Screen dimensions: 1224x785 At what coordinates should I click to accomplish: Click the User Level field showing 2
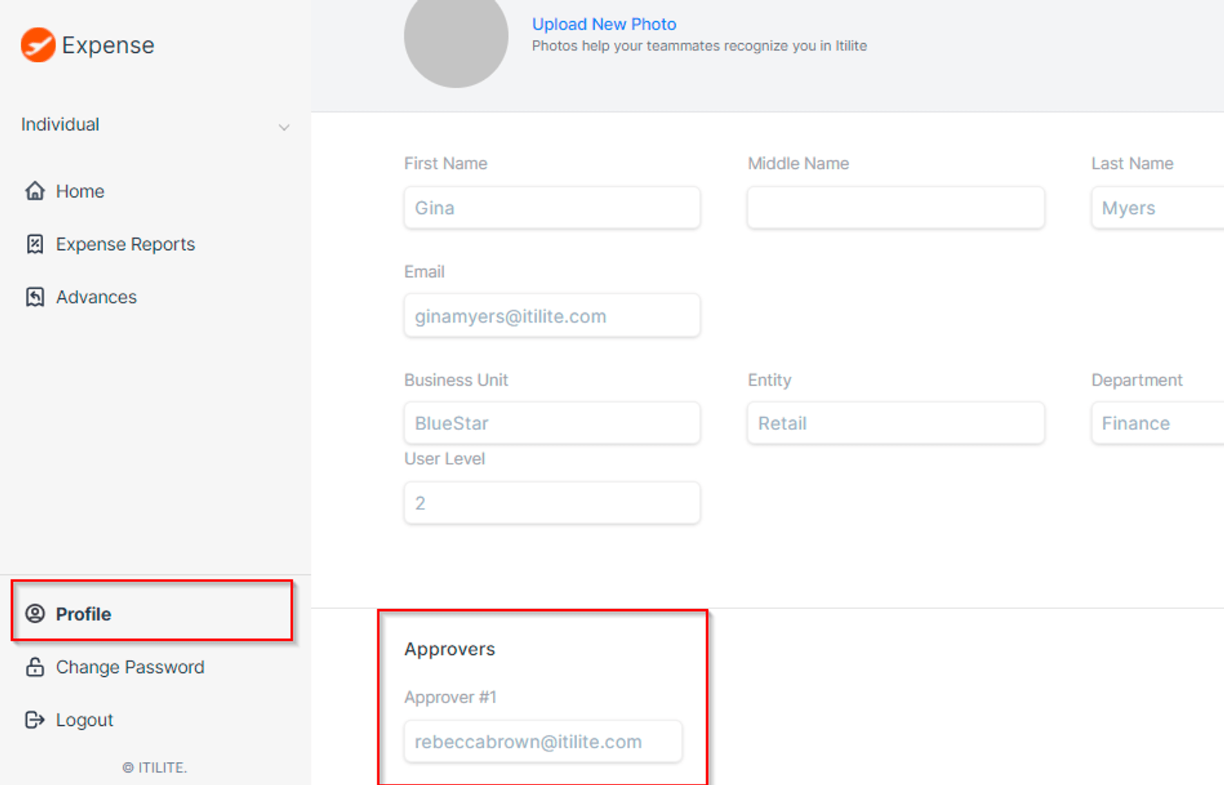coord(552,502)
